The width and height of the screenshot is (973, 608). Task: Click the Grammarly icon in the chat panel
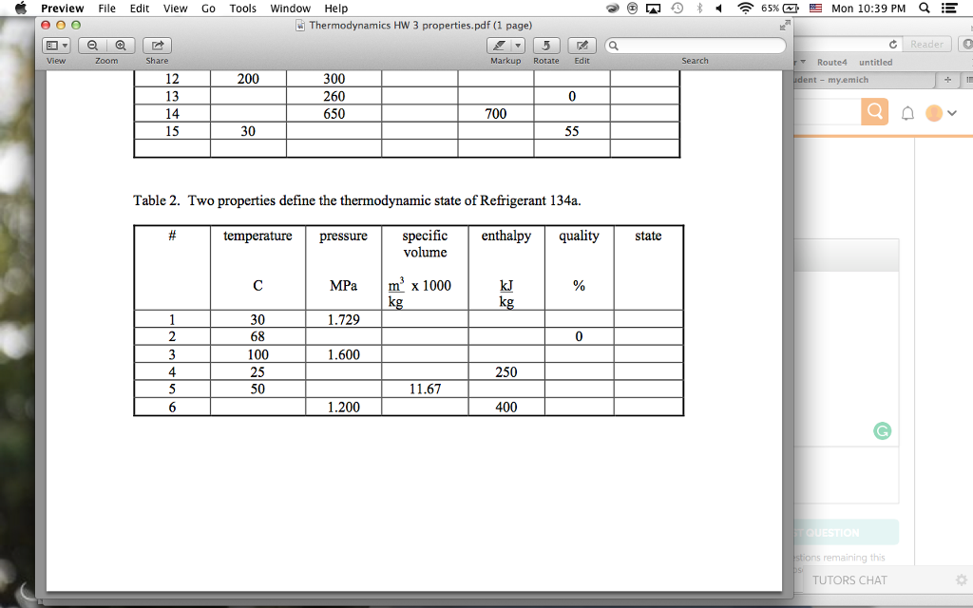pos(882,430)
